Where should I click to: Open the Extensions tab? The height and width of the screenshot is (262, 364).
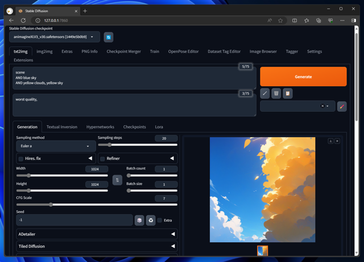coord(23,60)
